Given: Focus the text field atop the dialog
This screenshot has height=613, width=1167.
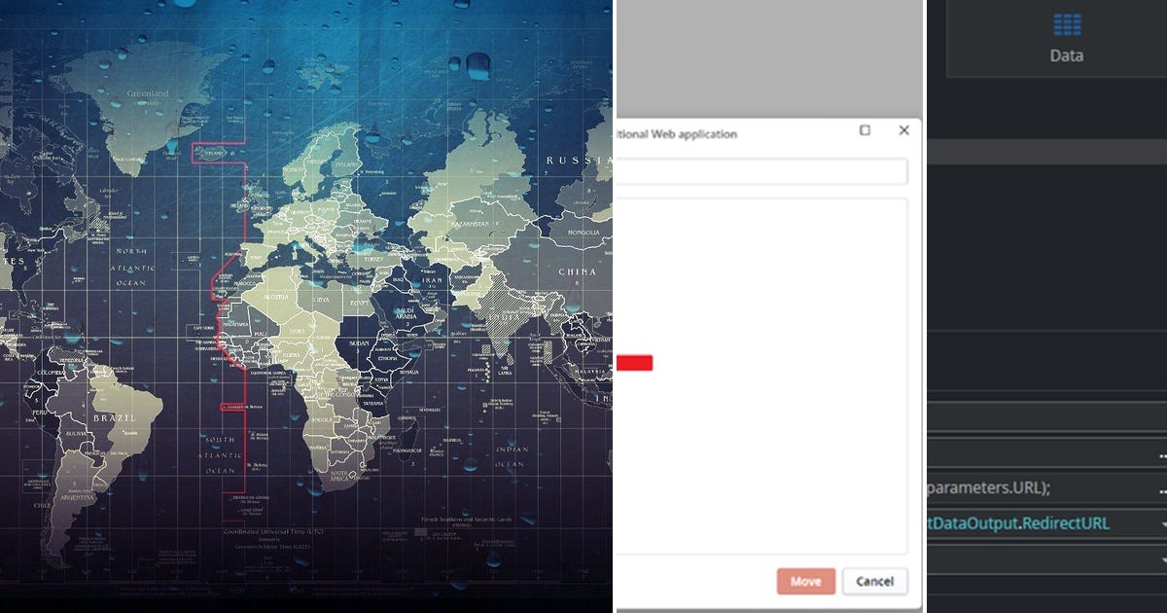Looking at the screenshot, I should tap(762, 172).
